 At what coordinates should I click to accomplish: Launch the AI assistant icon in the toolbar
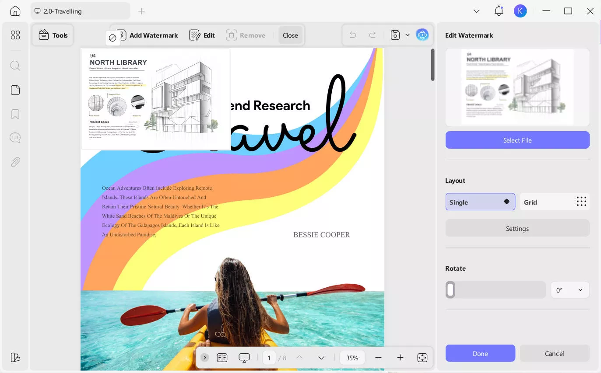pyautogui.click(x=422, y=35)
